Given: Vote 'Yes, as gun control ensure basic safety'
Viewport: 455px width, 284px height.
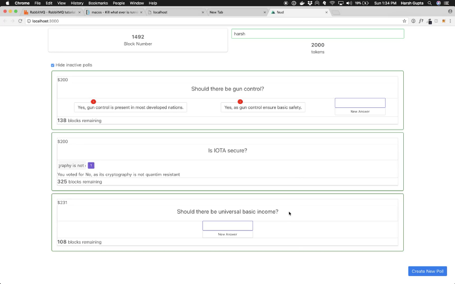Looking at the screenshot, I should pos(263,107).
